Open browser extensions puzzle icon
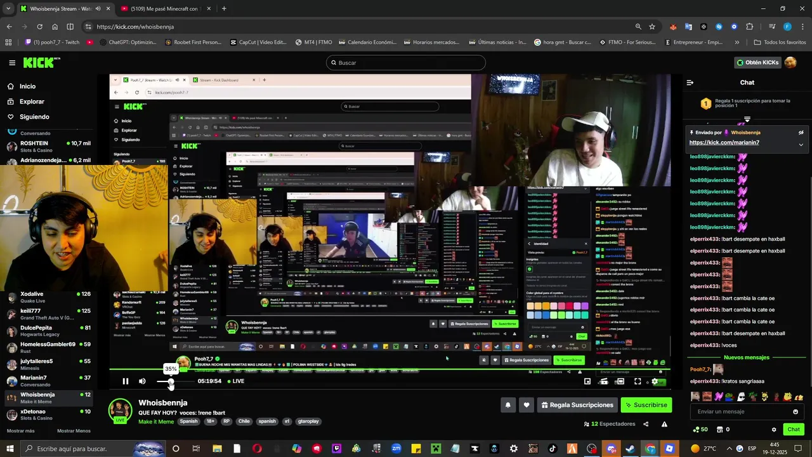The image size is (812, 457). tap(750, 27)
